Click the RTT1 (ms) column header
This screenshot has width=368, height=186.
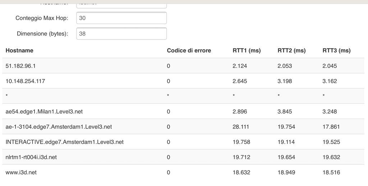click(247, 51)
